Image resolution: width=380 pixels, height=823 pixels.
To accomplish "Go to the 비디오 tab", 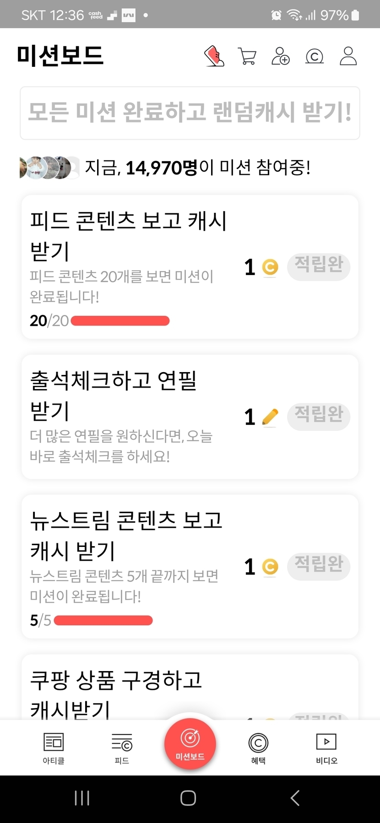I will pyautogui.click(x=326, y=748).
